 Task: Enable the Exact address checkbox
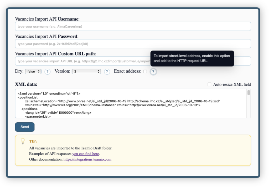pyautogui.click(x=145, y=71)
